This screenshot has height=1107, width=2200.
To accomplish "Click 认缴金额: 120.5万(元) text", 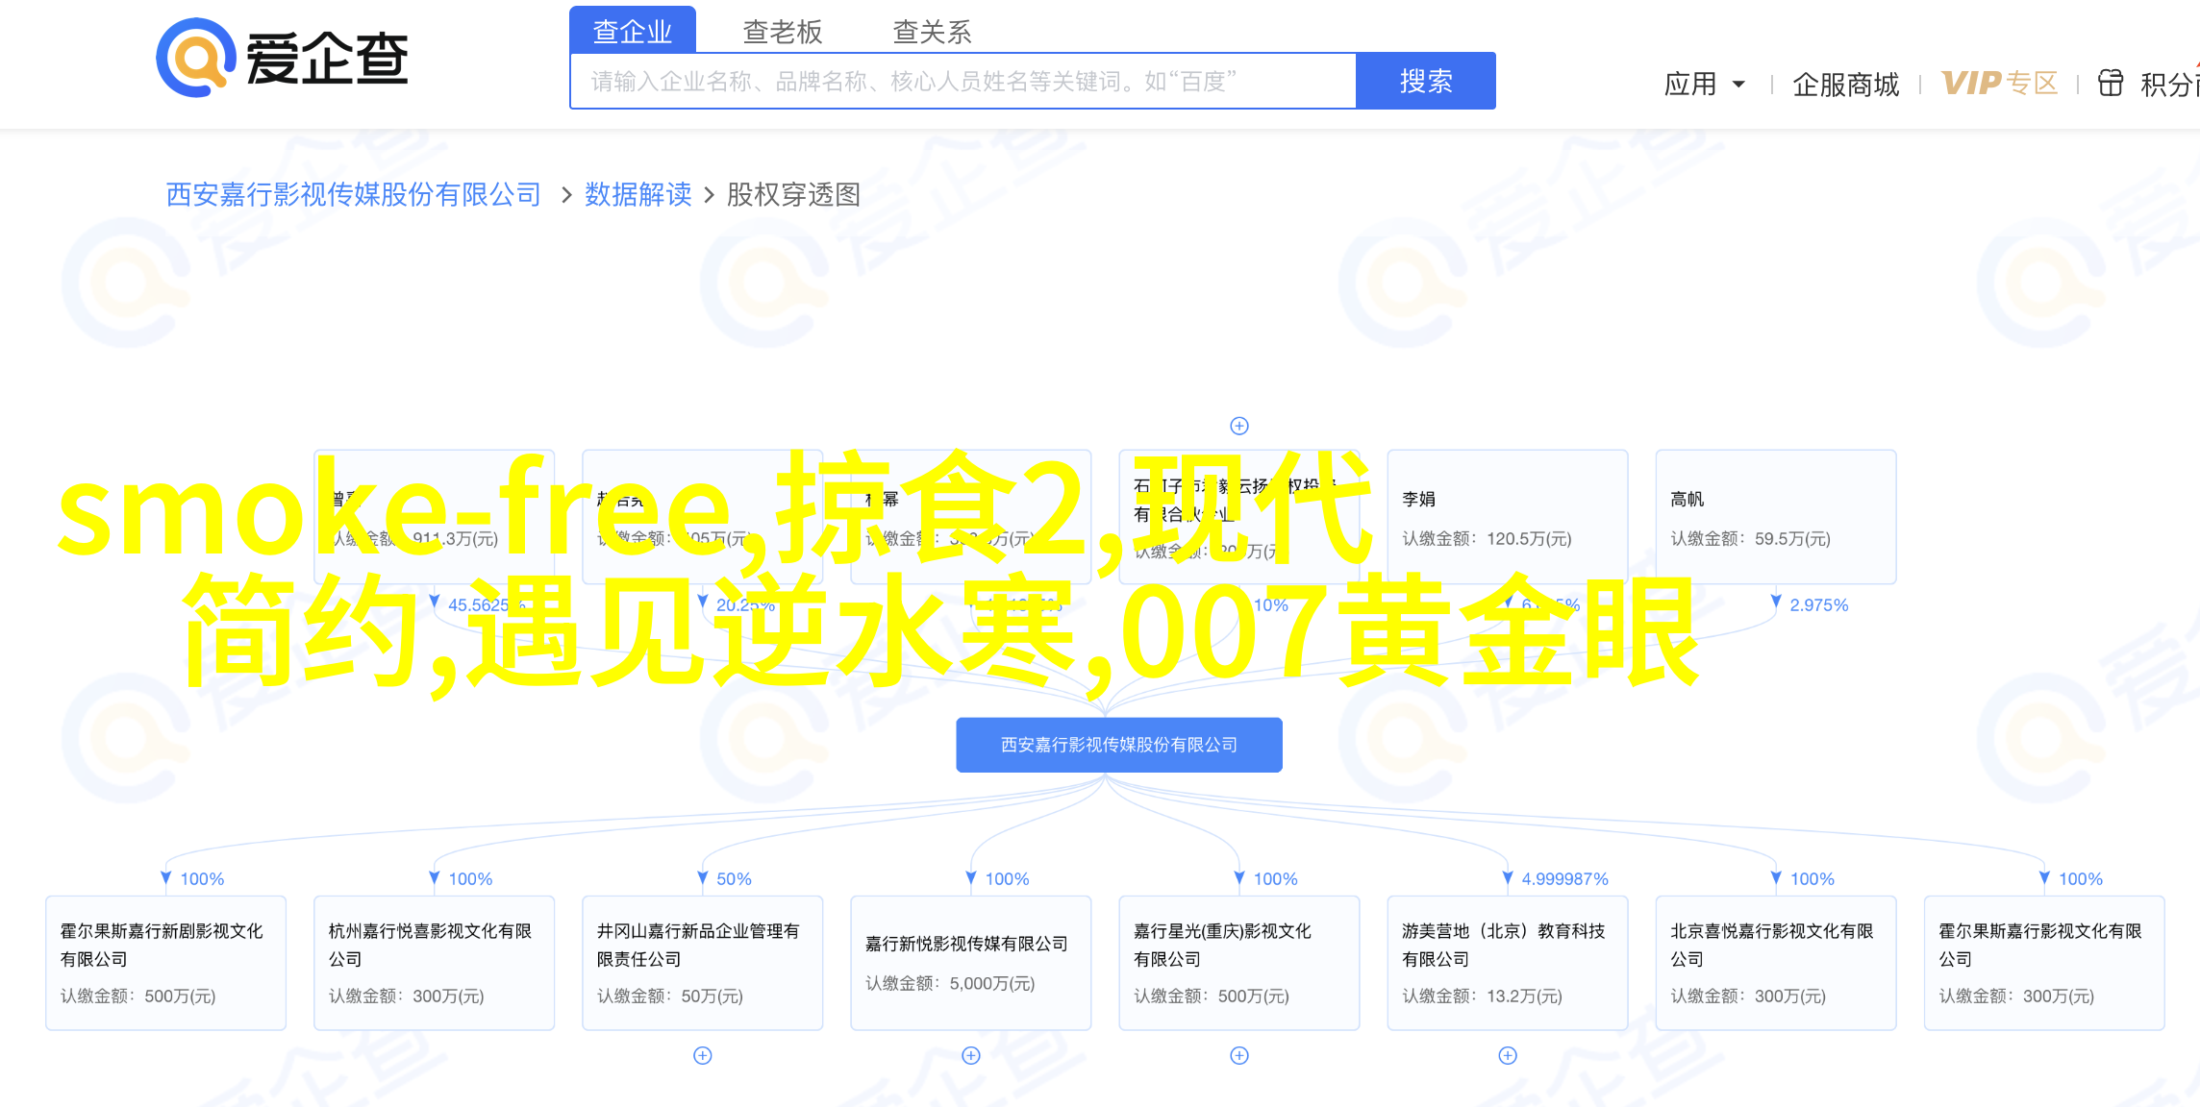I will point(1487,539).
